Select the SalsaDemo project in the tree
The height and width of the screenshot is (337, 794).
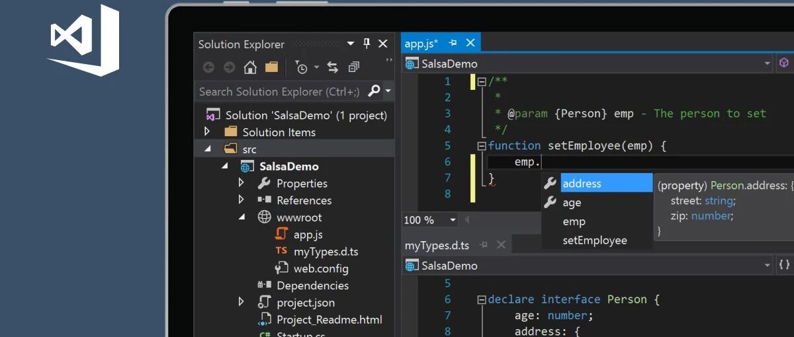pyautogui.click(x=288, y=167)
